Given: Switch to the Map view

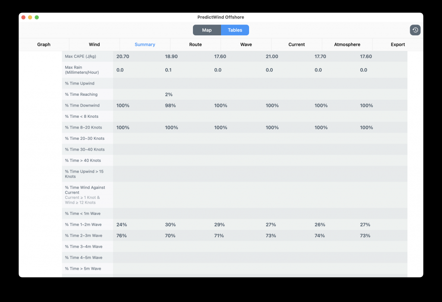Looking at the screenshot, I should pos(207,30).
